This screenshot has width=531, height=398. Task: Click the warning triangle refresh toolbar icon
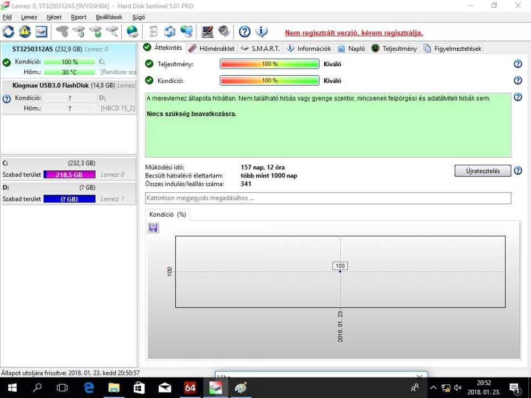point(25,32)
